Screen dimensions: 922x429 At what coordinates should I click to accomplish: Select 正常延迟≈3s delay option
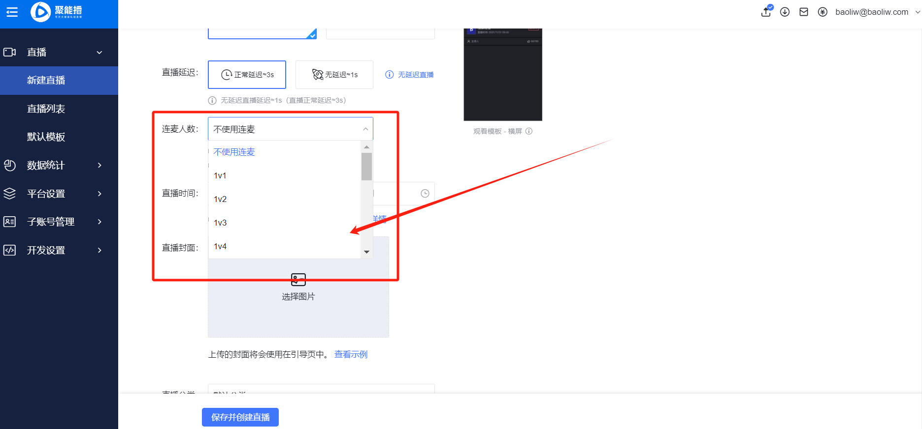(x=247, y=75)
